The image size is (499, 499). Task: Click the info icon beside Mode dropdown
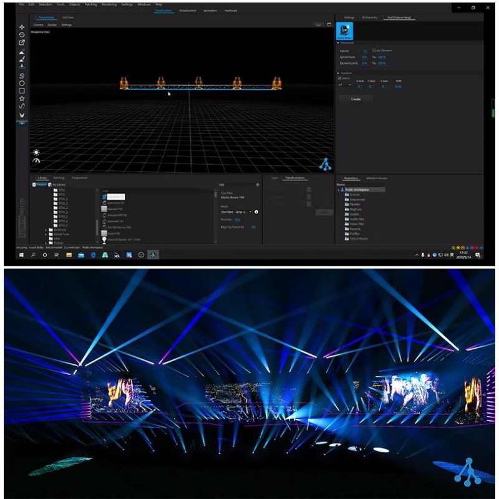coord(256,212)
